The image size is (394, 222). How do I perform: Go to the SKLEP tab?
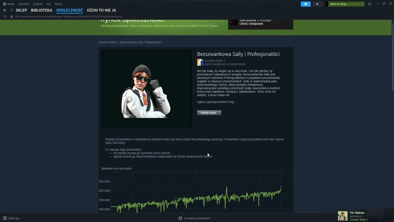pyautogui.click(x=21, y=10)
